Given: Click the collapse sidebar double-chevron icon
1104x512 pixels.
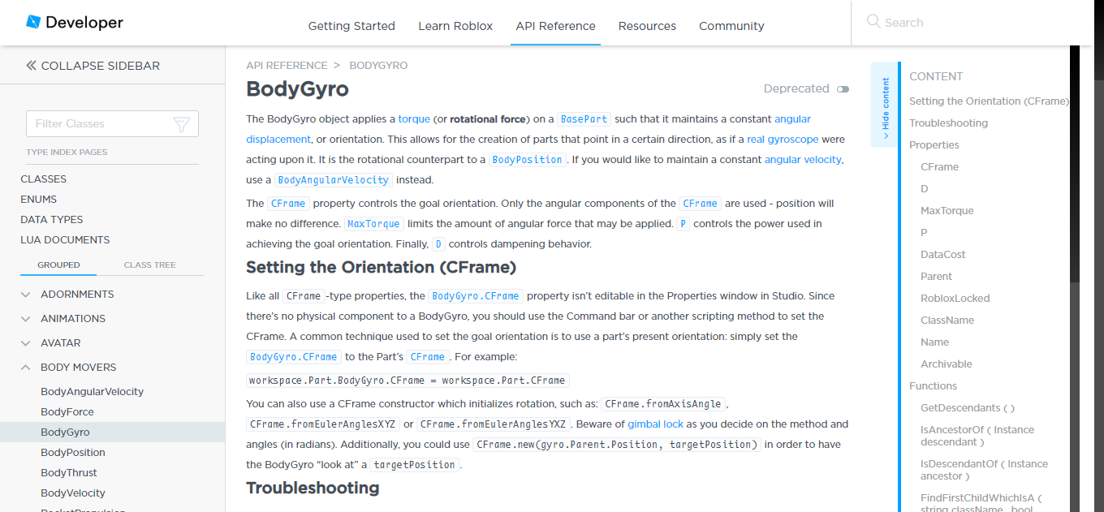Looking at the screenshot, I should click(x=31, y=66).
